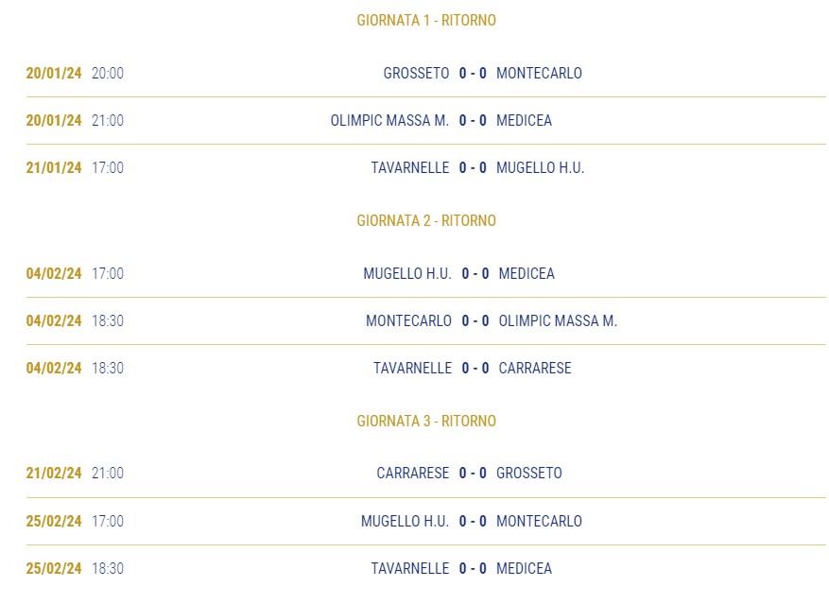Click the Grosseto vs Montecarlo 0 - 0 score
The height and width of the screenshot is (604, 829).
tap(473, 73)
